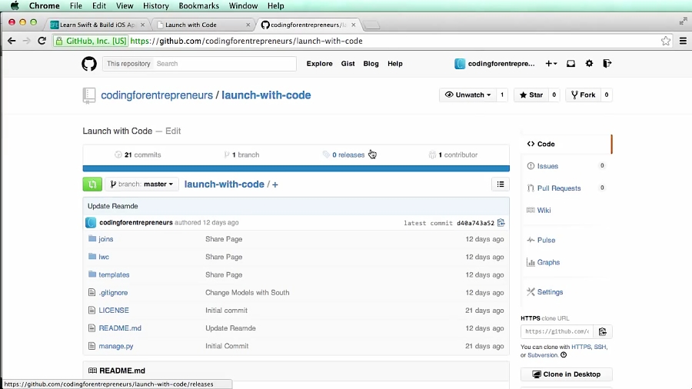The width and height of the screenshot is (692, 389).
Task: Select the HTTPS clone URL field
Action: coord(557,331)
